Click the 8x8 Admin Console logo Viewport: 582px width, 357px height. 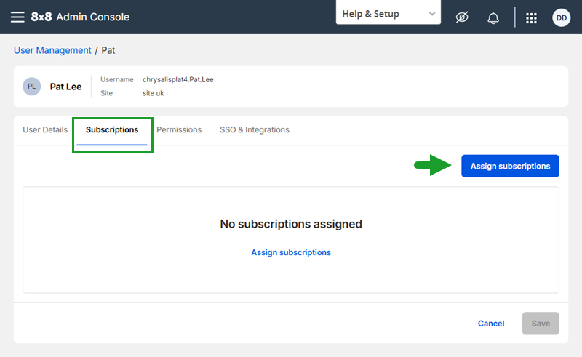pyautogui.click(x=80, y=17)
